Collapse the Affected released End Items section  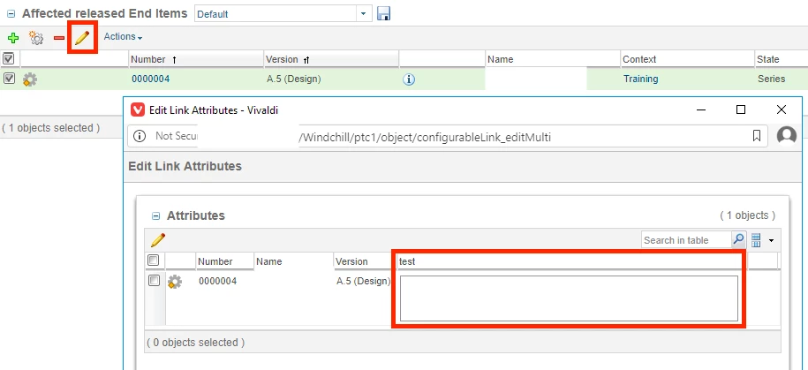coord(11,14)
